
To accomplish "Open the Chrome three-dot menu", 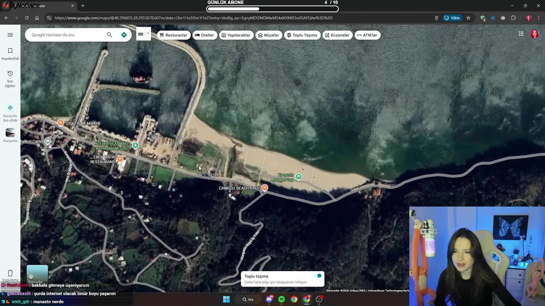I will coord(539,18).
